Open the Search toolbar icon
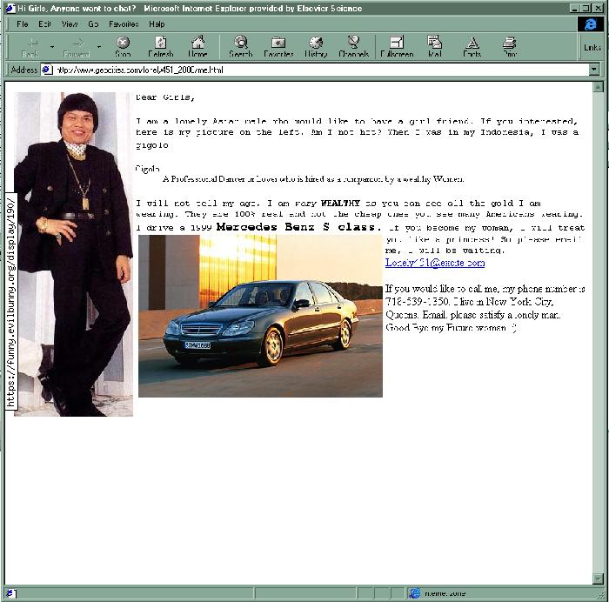Viewport: 609px width, 602px height. click(x=241, y=47)
